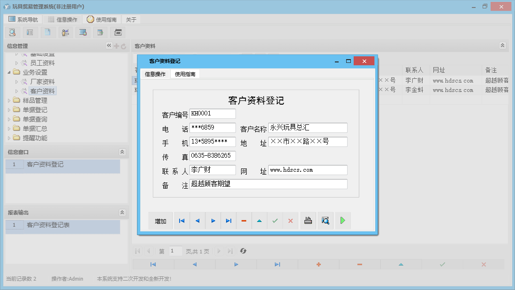Click the 客户名称 input showing 永兴玩具总汇
This screenshot has height=290, width=515.
pos(307,127)
